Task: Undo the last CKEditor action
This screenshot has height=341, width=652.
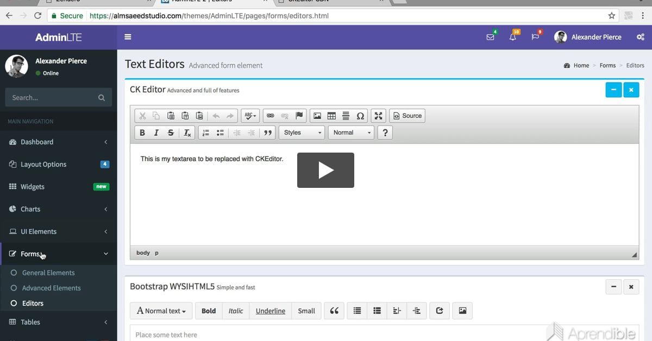Action: click(216, 116)
